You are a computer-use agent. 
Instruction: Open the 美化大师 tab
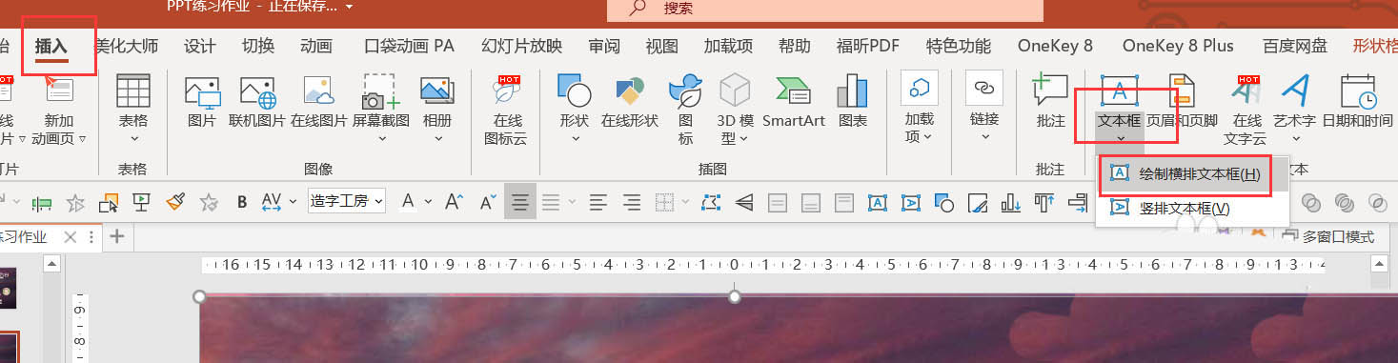pos(126,46)
